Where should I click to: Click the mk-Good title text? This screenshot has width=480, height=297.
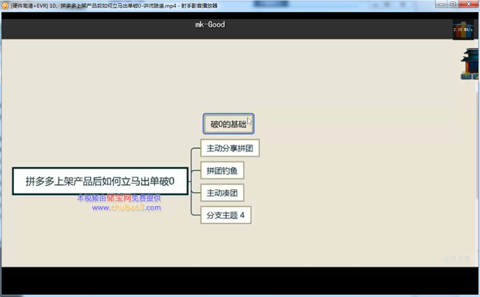coord(210,24)
